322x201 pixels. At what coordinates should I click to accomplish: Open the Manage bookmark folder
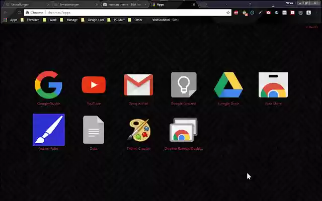(x=69, y=20)
